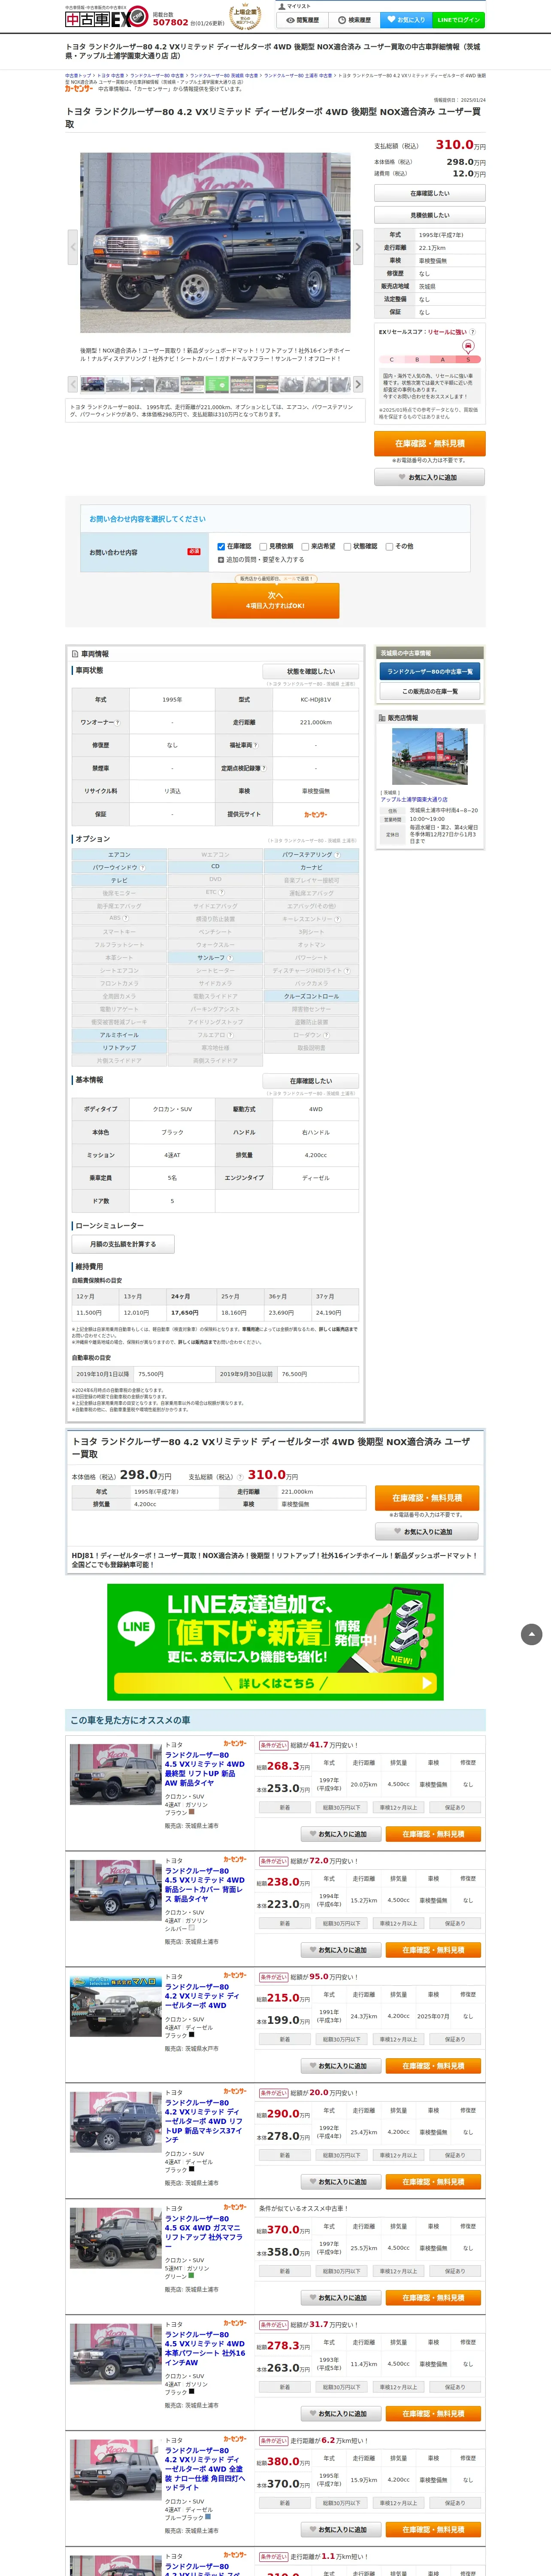
Task: Open サンルーフ help icon
Action: coord(229,957)
